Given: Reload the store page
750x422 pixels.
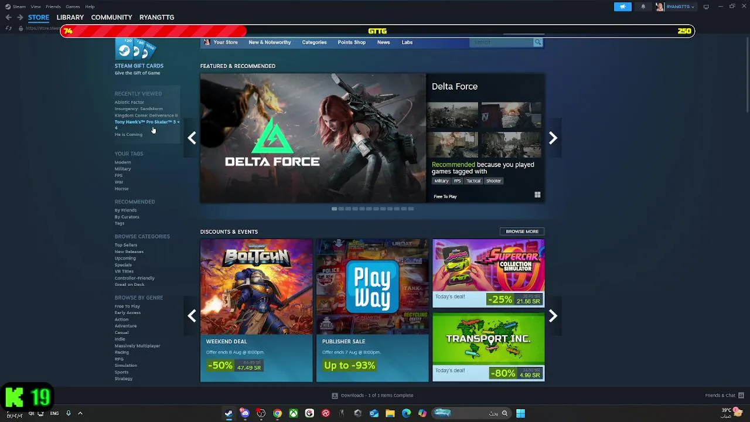Looking at the screenshot, I should pos(8,28).
